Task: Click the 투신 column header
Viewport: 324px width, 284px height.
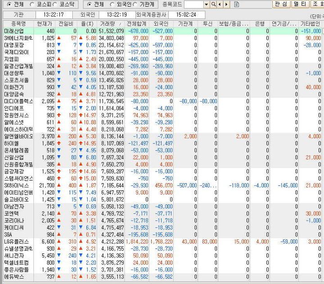Action: click(207, 24)
